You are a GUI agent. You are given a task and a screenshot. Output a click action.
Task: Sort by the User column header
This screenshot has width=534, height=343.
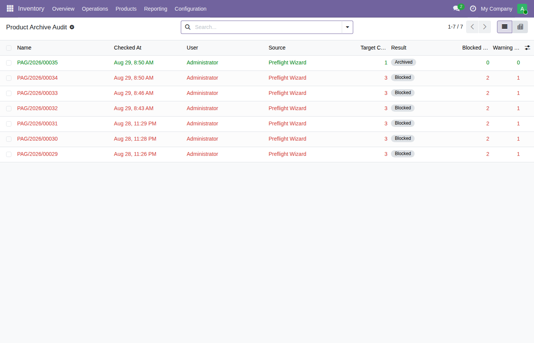click(x=193, y=48)
